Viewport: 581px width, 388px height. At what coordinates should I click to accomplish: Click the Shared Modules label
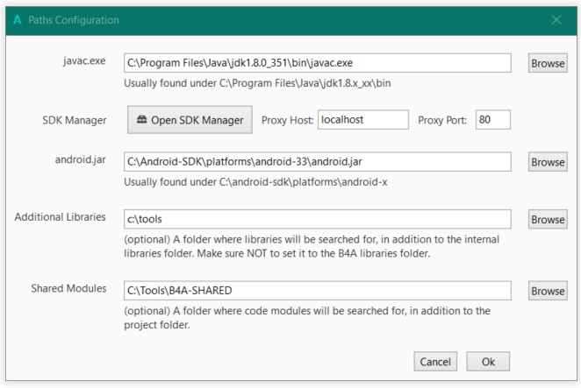(x=69, y=289)
